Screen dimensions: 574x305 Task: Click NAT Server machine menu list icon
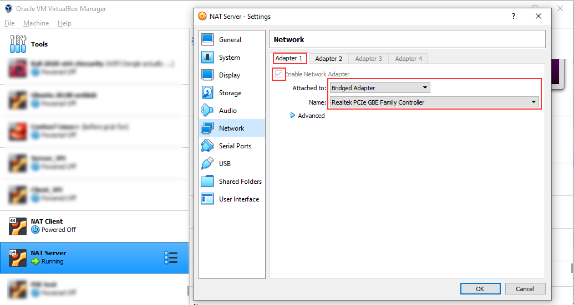click(171, 257)
